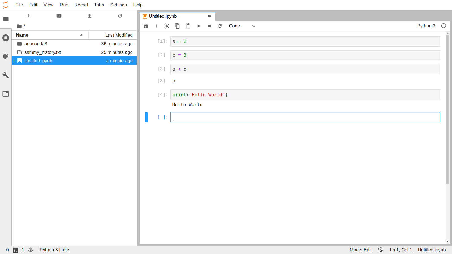452x254 pixels.
Task: Click the [3]: input prompt label
Action: tap(162, 69)
